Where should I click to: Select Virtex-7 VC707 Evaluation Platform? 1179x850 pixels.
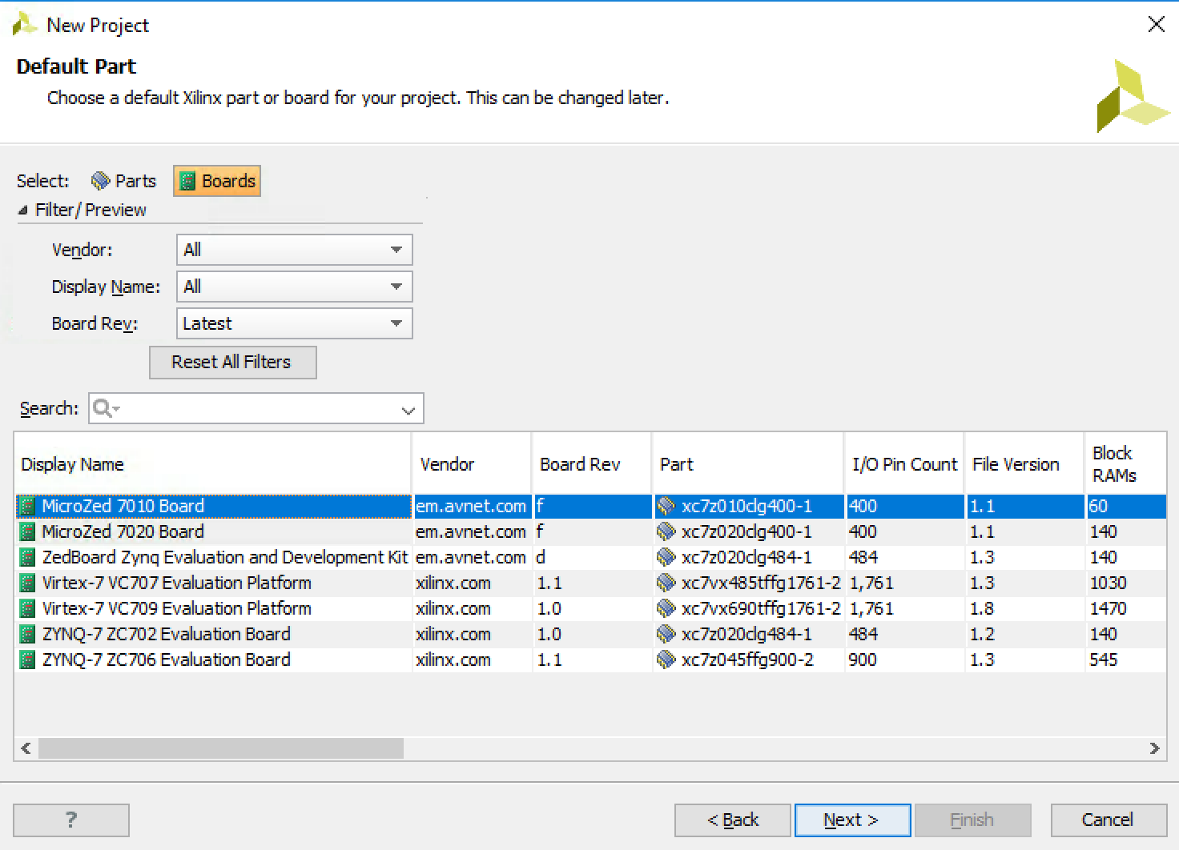click(590, 583)
